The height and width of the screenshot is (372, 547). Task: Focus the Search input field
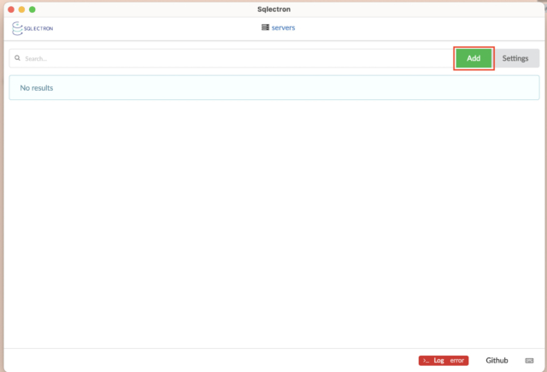pyautogui.click(x=231, y=58)
